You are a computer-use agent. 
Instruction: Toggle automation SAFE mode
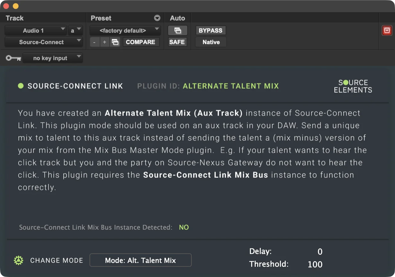tap(177, 42)
